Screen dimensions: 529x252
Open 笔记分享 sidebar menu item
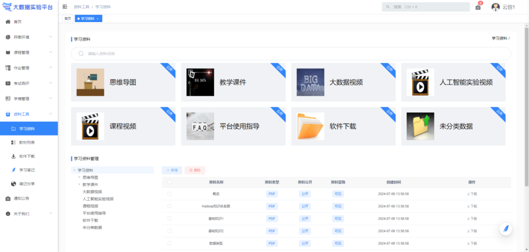click(29, 183)
